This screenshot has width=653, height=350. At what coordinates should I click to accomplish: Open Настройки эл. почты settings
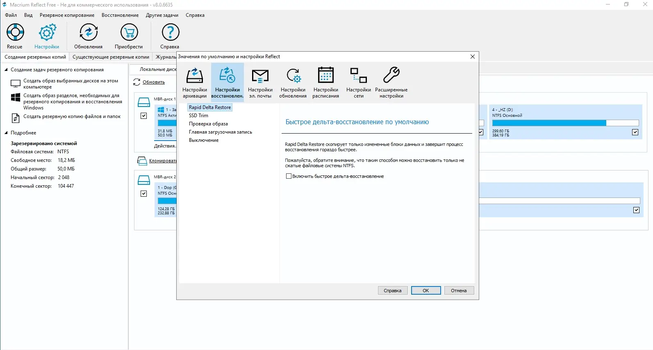260,82
